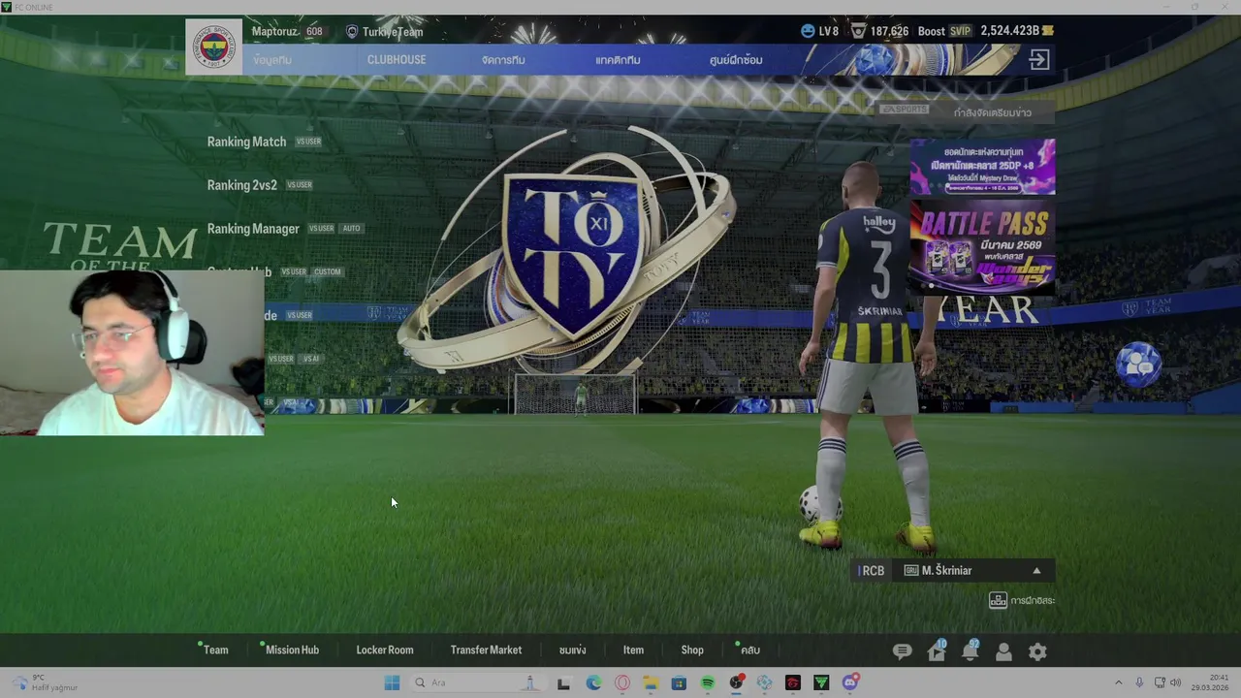This screenshot has width=1241, height=698.
Task: Click the blue community bubble icon
Action: click(x=1138, y=365)
